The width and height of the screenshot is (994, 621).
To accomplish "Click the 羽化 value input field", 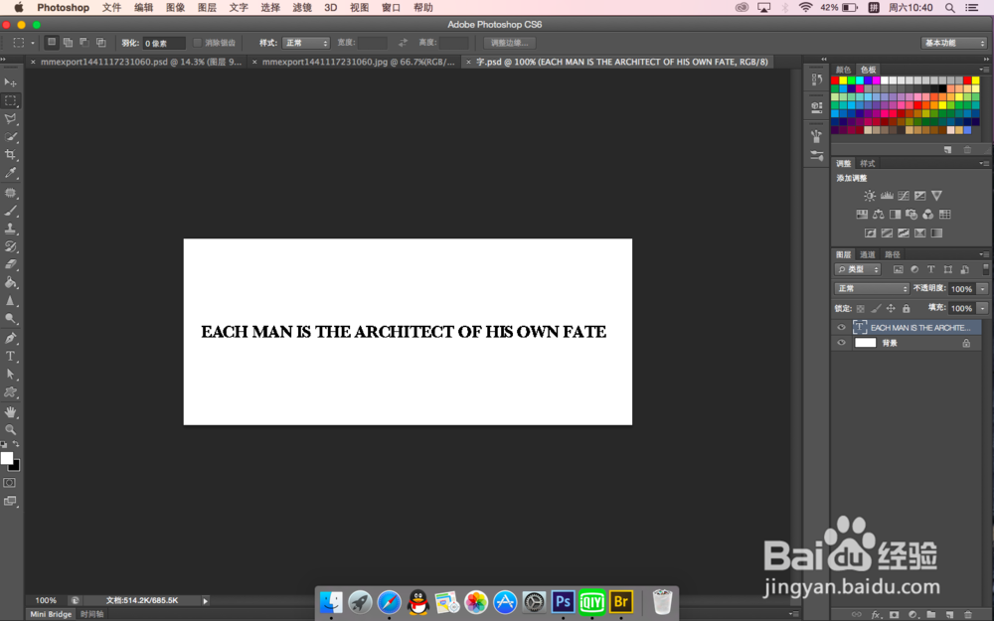I will (164, 43).
